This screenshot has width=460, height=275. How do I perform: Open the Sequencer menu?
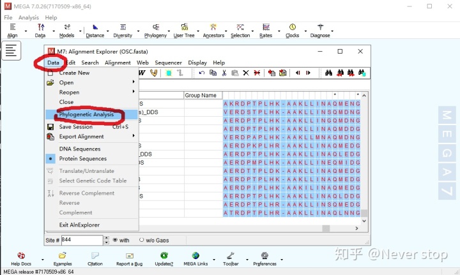coord(169,63)
